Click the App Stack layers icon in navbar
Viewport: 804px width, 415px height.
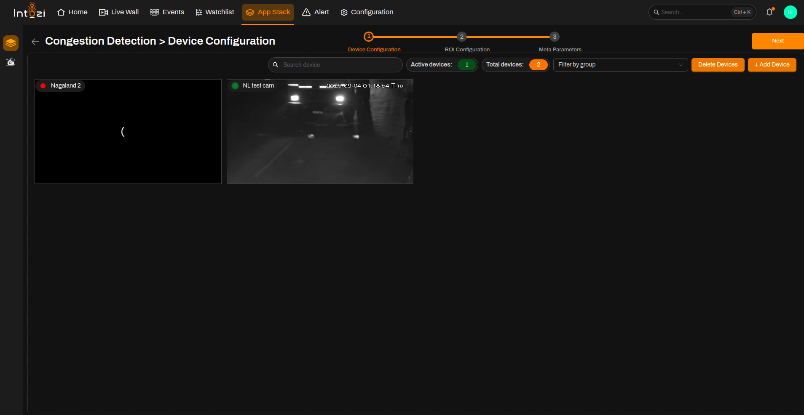[250, 12]
